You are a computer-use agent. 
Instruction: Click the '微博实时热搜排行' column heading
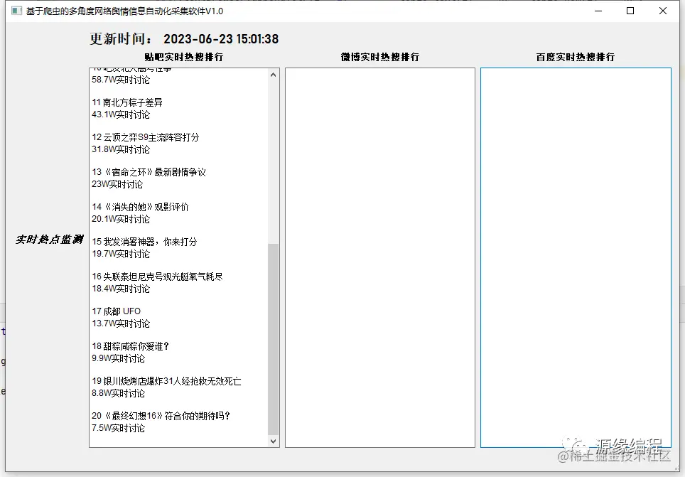point(380,57)
